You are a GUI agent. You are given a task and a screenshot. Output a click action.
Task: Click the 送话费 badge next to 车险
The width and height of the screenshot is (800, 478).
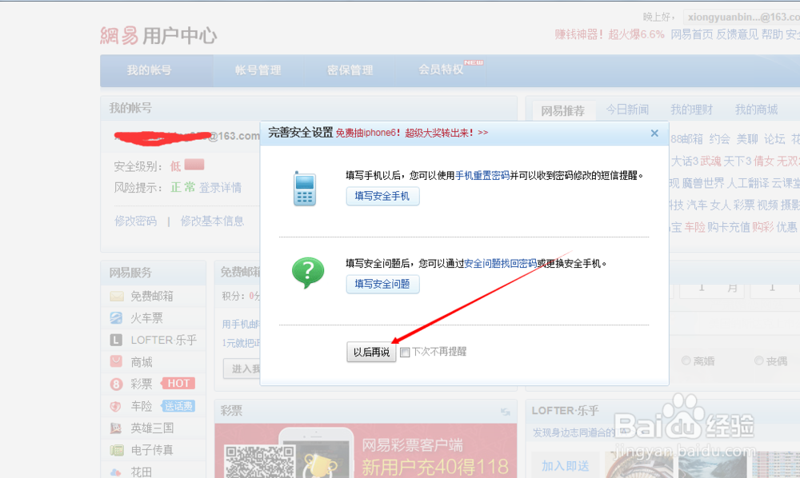(x=178, y=406)
